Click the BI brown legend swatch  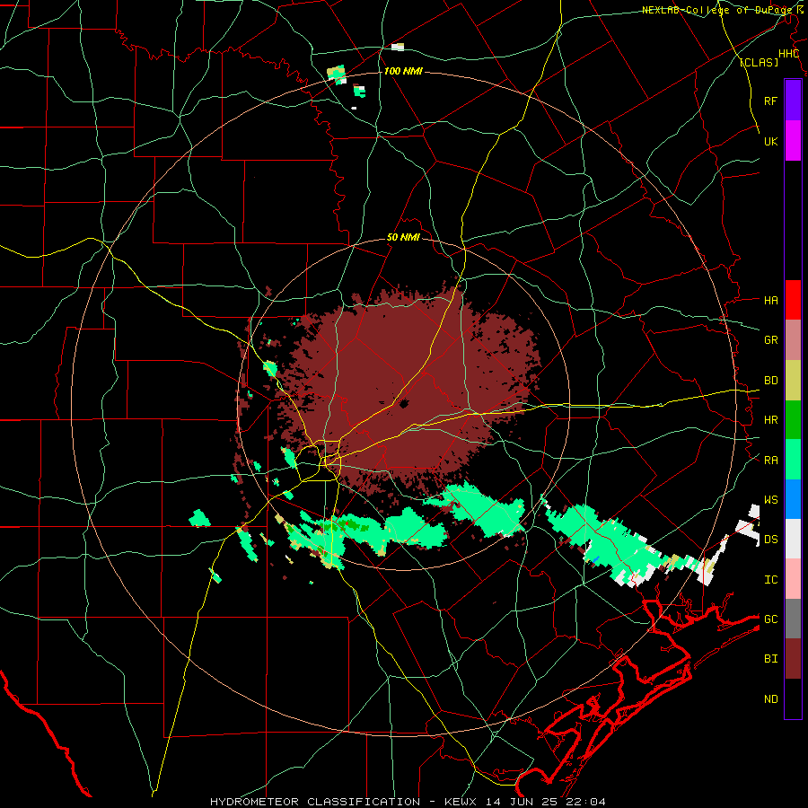pyautogui.click(x=793, y=659)
